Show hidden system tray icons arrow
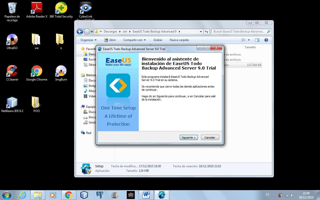 (x=274, y=195)
